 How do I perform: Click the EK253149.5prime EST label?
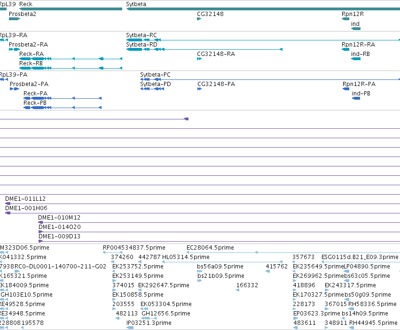[138, 276]
